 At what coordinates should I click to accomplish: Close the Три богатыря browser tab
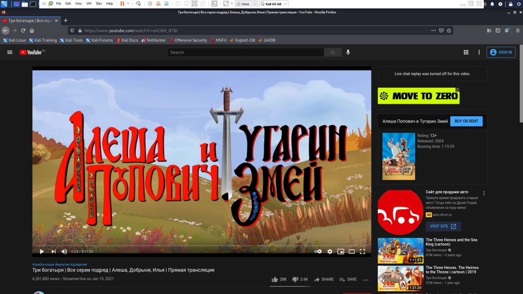click(56, 20)
